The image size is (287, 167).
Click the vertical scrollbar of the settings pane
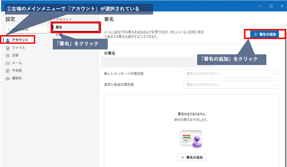pos(285,98)
